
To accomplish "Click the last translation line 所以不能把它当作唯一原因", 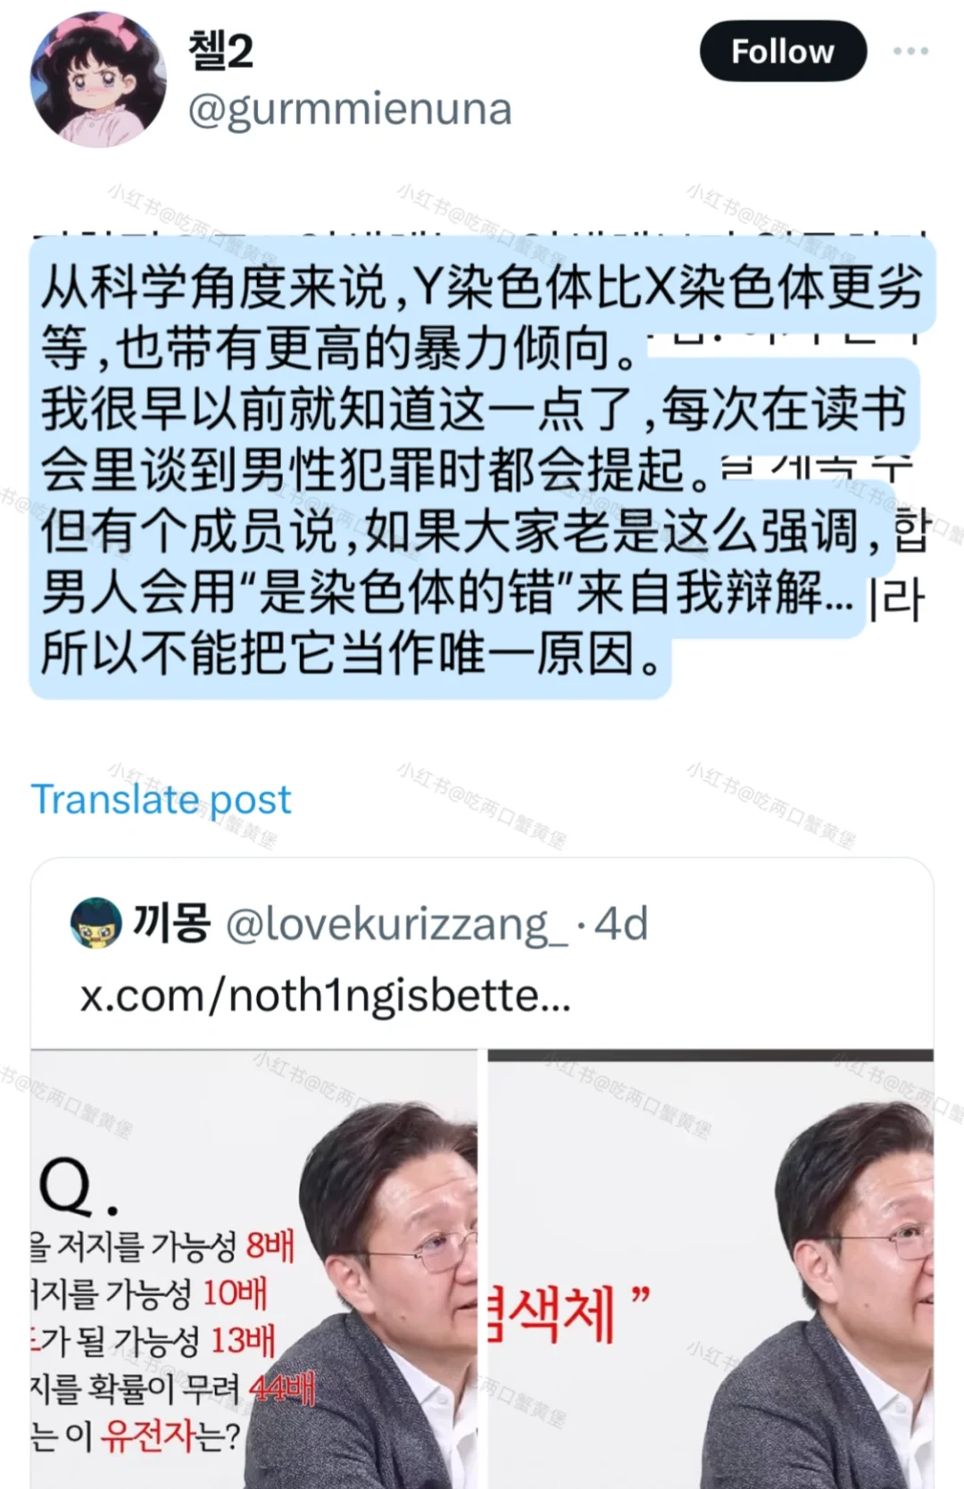I will tap(352, 653).
